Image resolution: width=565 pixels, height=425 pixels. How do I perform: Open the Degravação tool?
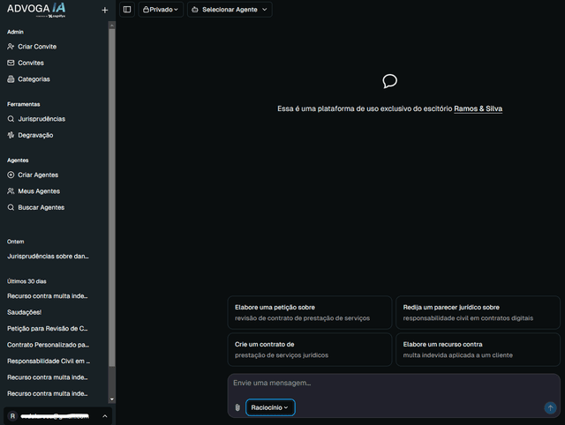[x=35, y=135]
